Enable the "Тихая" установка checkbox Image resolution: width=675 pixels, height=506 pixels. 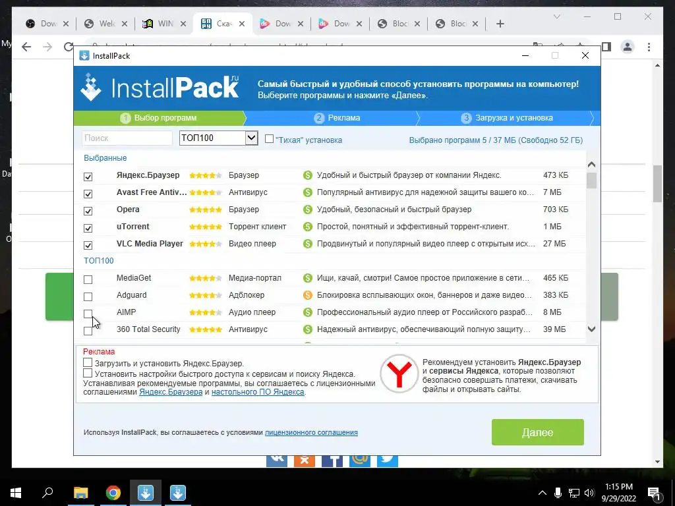tap(269, 138)
